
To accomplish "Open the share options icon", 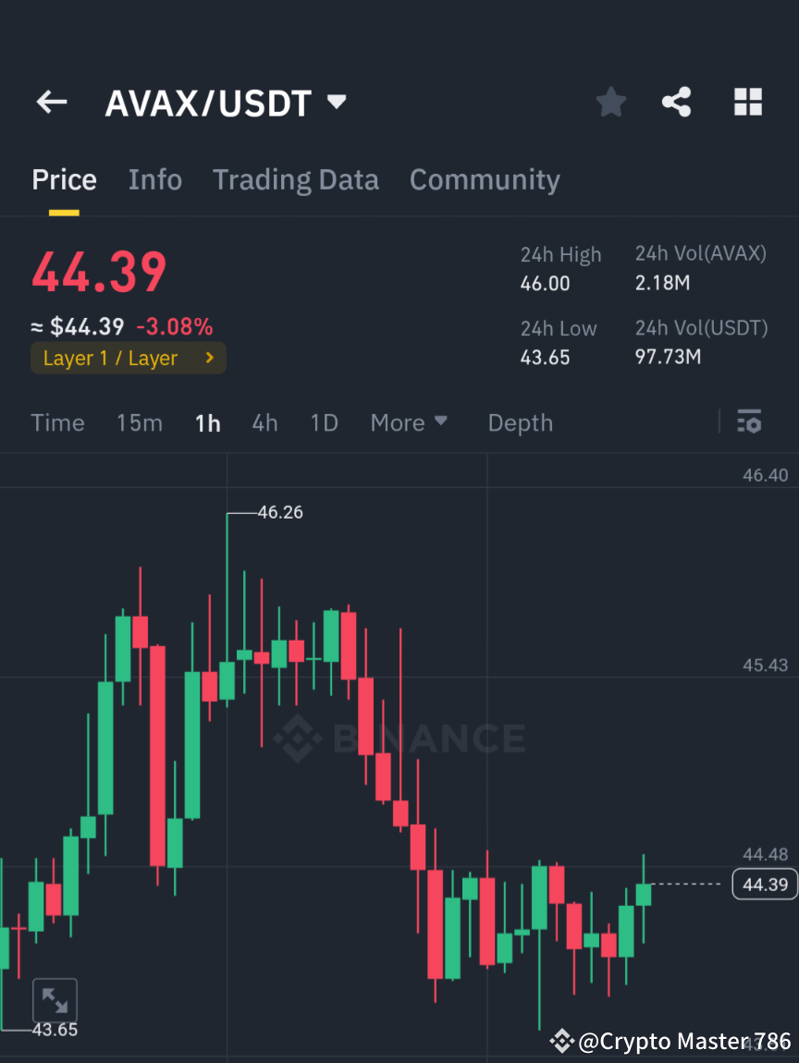I will tap(677, 102).
